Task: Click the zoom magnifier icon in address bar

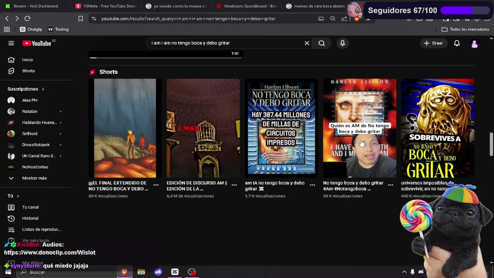Action: [333, 19]
